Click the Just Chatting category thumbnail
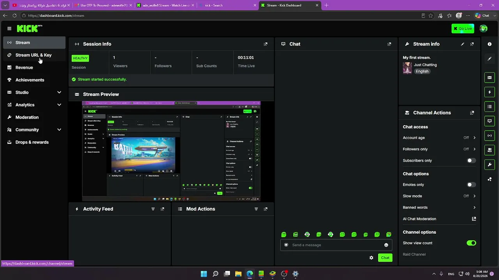Screen dimensions: 499x280 pos(407,68)
